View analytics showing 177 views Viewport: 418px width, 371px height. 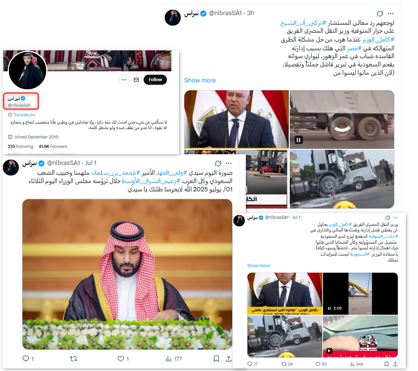[x=174, y=359]
